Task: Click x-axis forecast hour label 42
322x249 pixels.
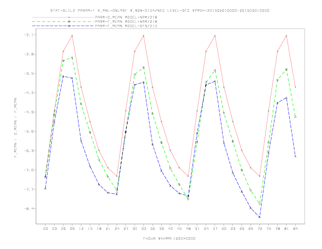Action: [170, 229]
